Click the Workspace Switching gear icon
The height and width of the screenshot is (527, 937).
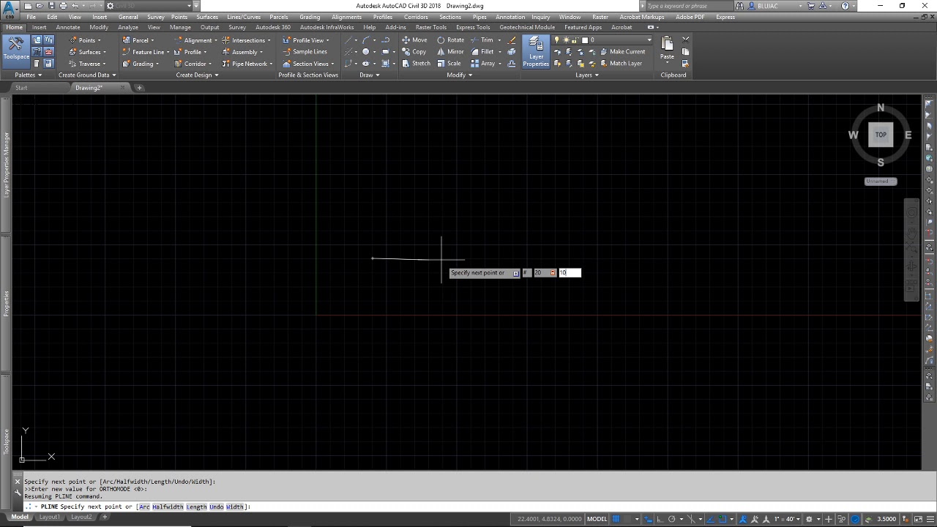809,519
